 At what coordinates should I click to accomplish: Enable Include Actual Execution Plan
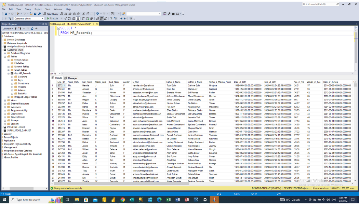(x=83, y=18)
